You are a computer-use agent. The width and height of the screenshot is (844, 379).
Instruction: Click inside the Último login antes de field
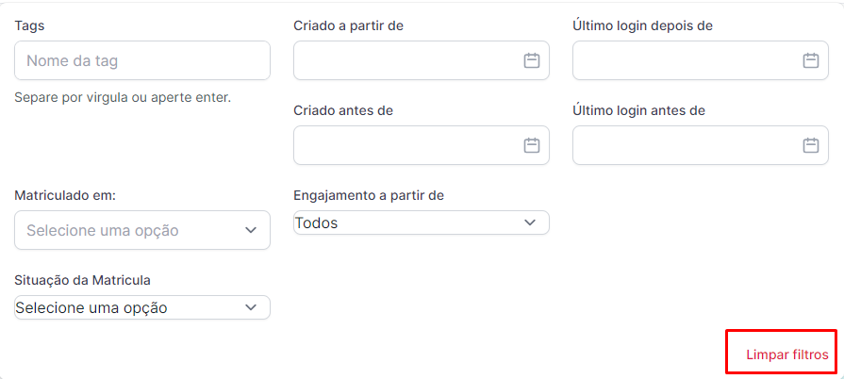coord(685,145)
